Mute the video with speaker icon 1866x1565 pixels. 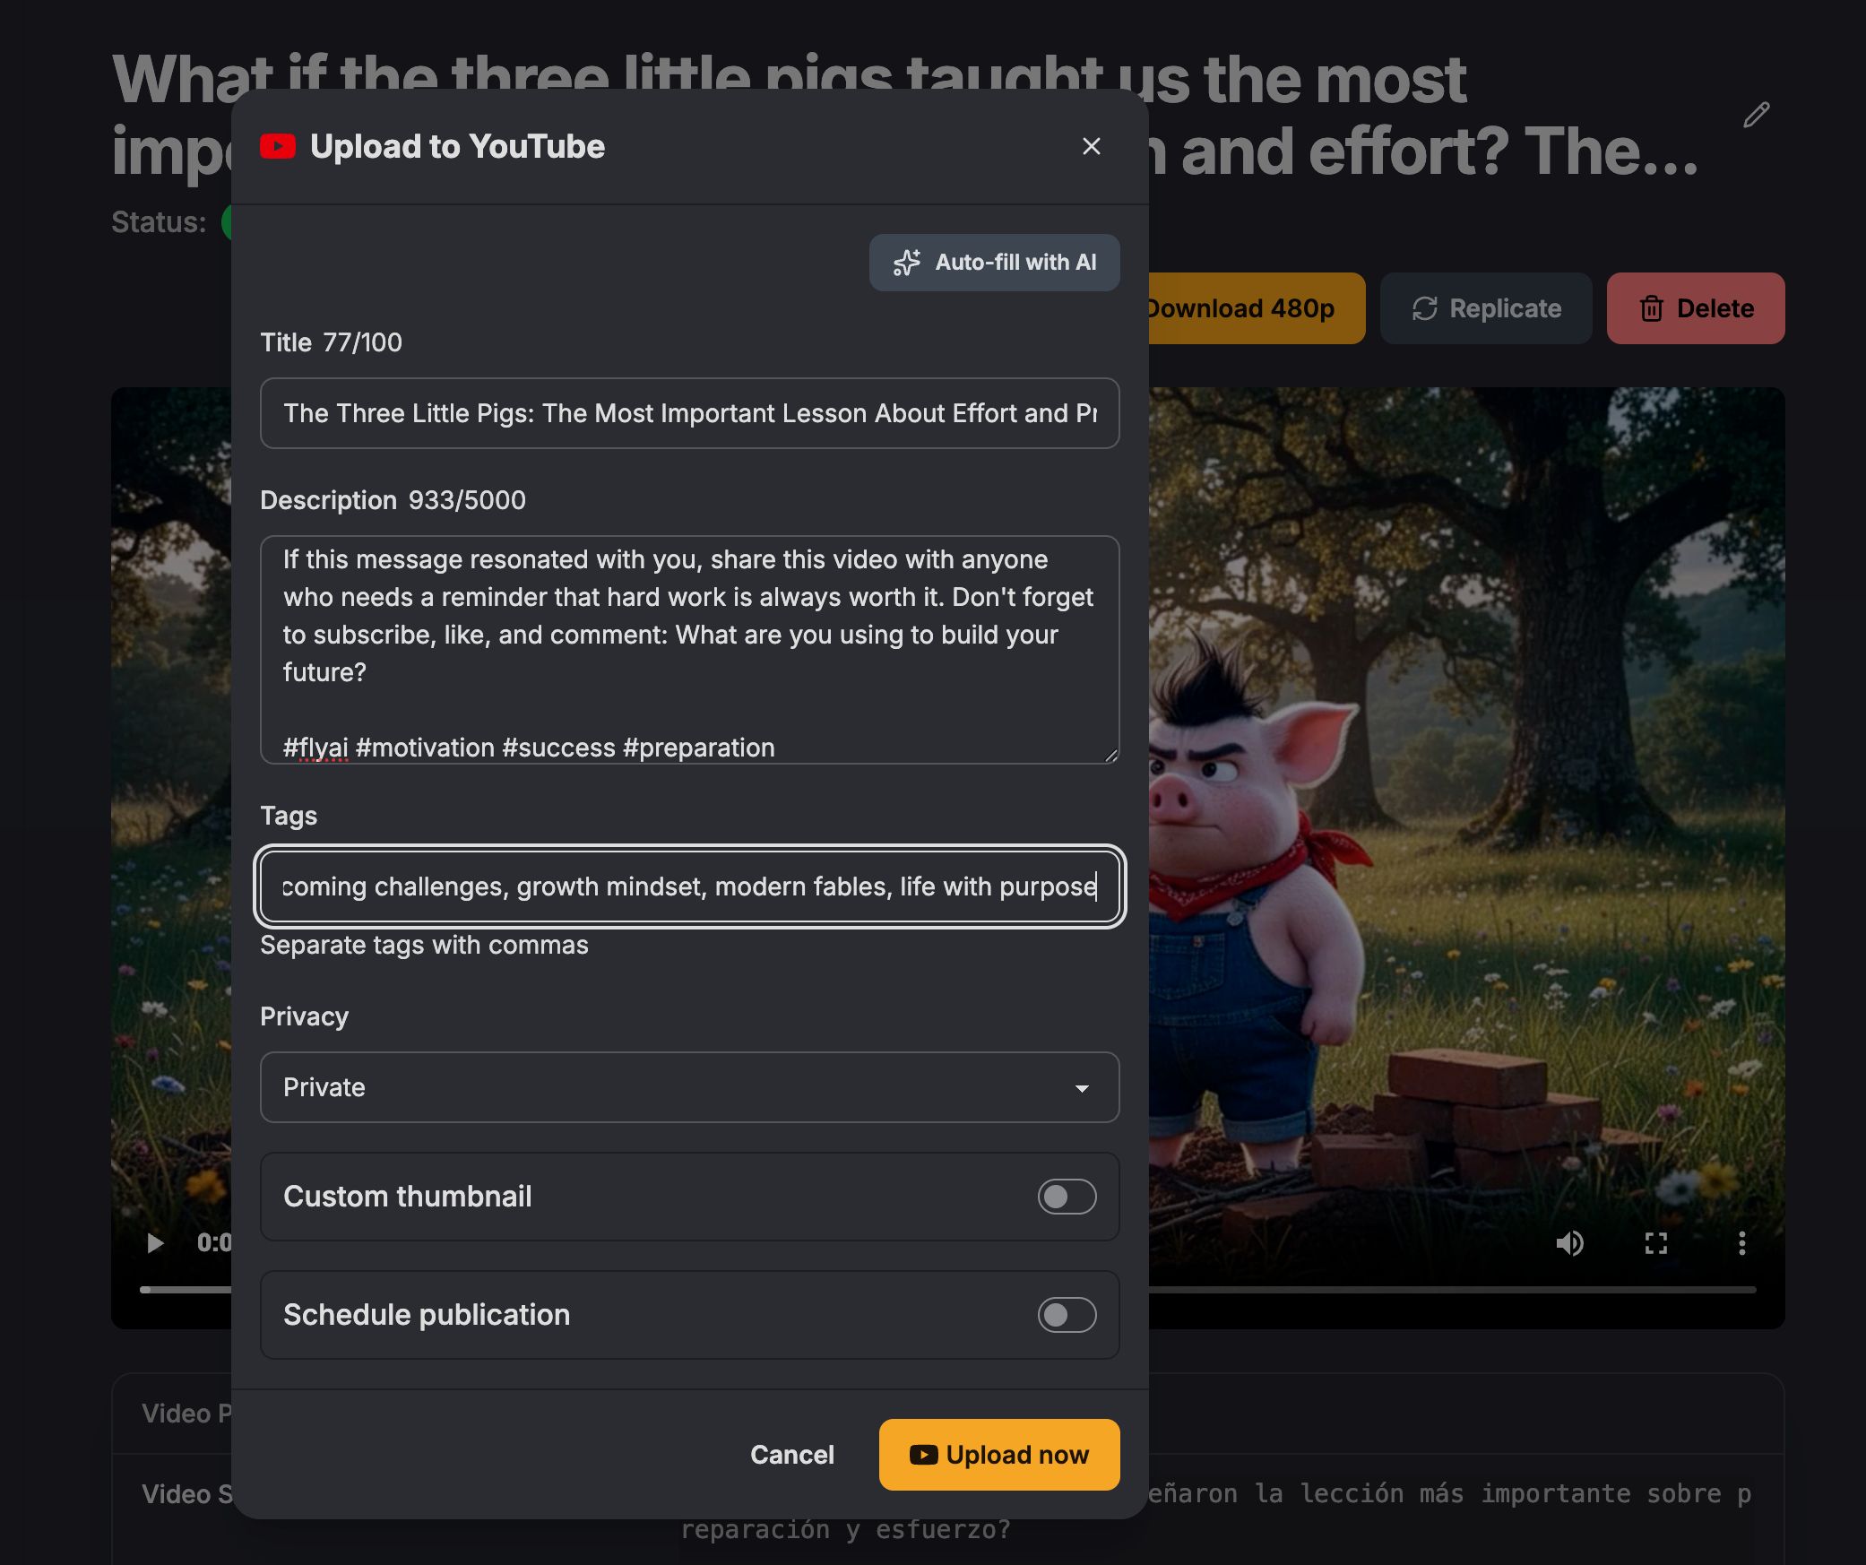coord(1569,1242)
